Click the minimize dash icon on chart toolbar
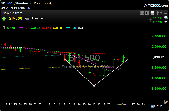Screen dimensions: 169x111 pos(166,13)
